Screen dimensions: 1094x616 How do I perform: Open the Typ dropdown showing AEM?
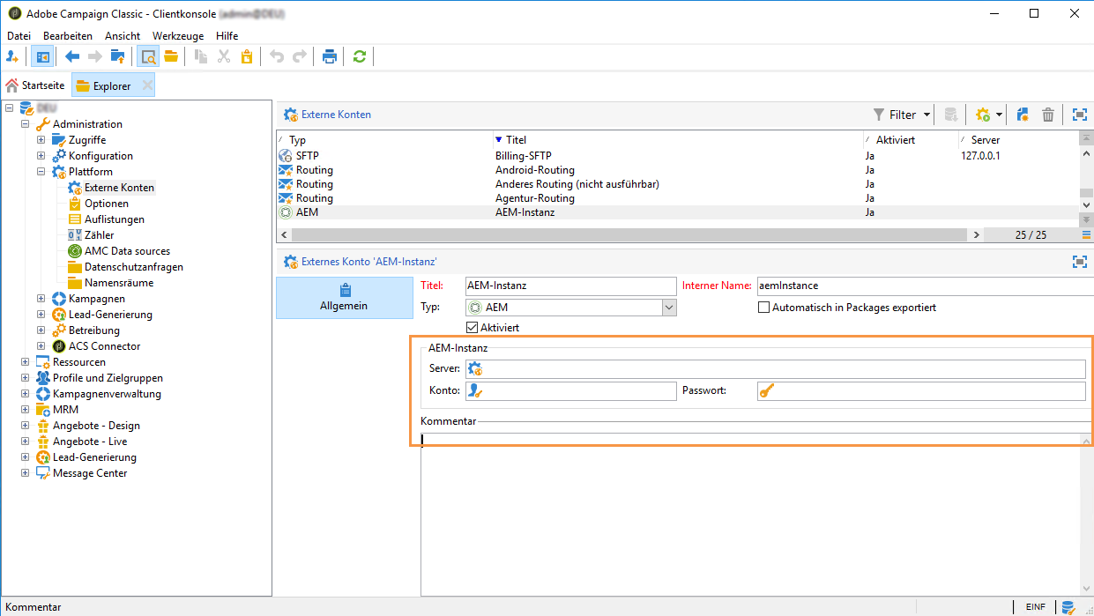pos(669,308)
